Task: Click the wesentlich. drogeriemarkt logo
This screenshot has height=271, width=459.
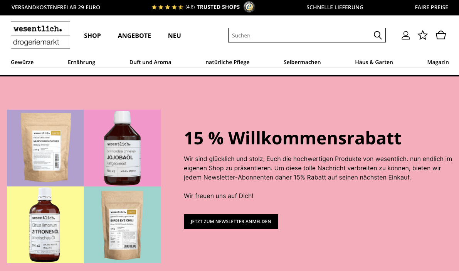Action: (x=40, y=35)
